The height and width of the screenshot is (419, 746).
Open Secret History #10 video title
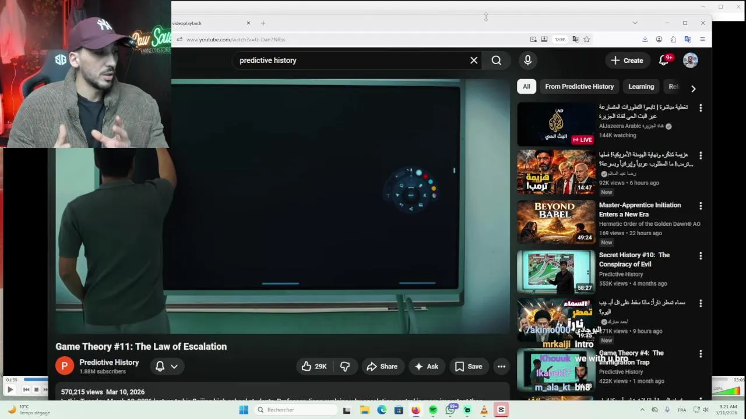click(x=634, y=260)
